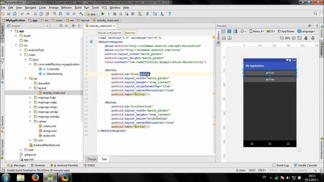Open the Project view selector dropdown
Screen dimensions: 324x182
tap(27, 26)
